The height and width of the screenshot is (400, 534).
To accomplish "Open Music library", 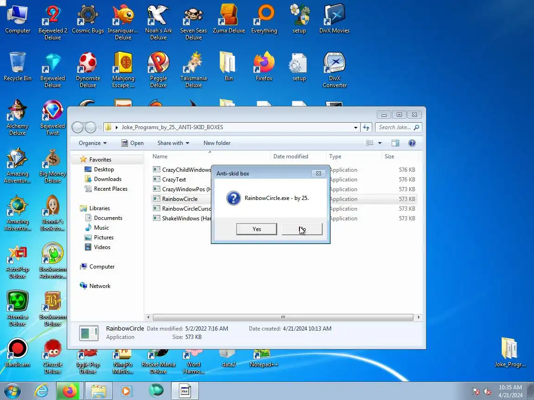I will click(101, 228).
